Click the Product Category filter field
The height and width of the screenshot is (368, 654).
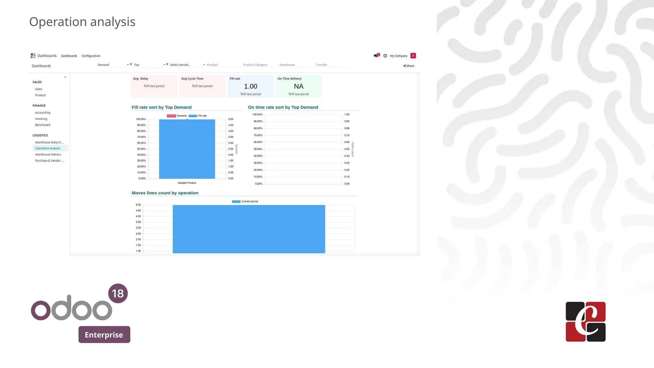point(259,65)
